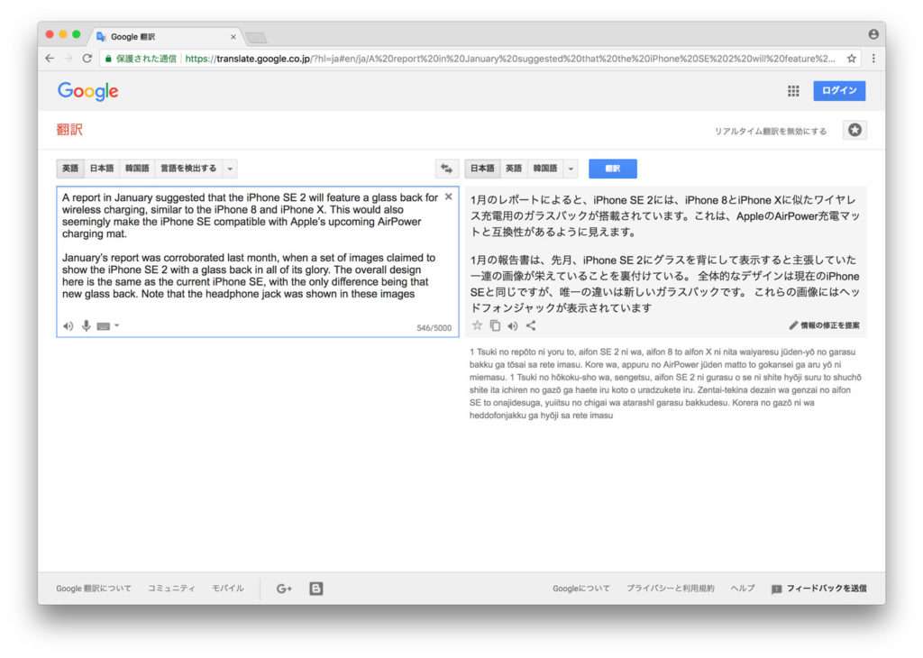
Task: Open a new browser tab
Action: pos(256,38)
